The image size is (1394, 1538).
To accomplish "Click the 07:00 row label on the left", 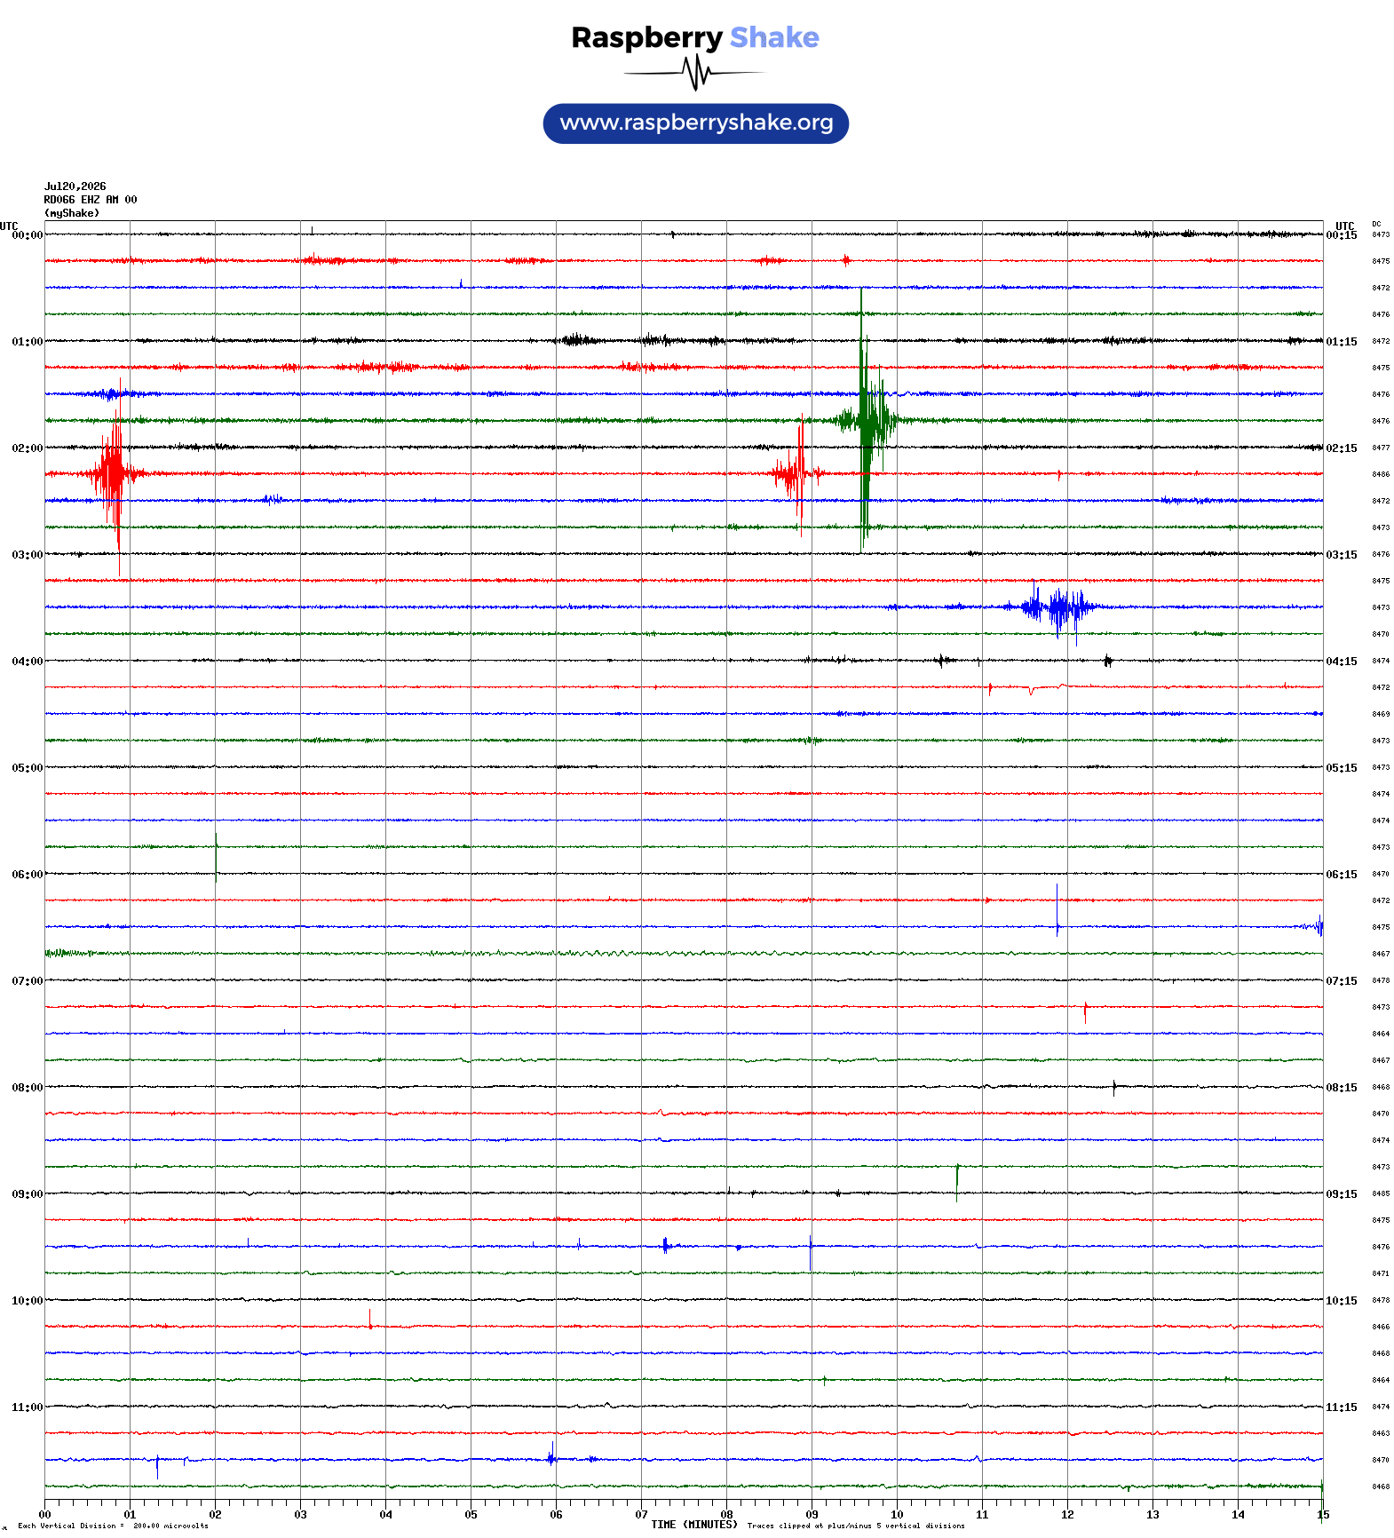I will [x=28, y=981].
